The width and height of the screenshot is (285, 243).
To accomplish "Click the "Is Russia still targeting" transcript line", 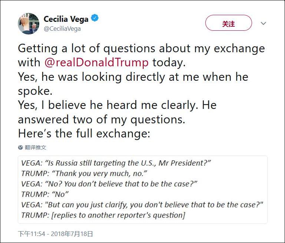I will tap(116, 163).
